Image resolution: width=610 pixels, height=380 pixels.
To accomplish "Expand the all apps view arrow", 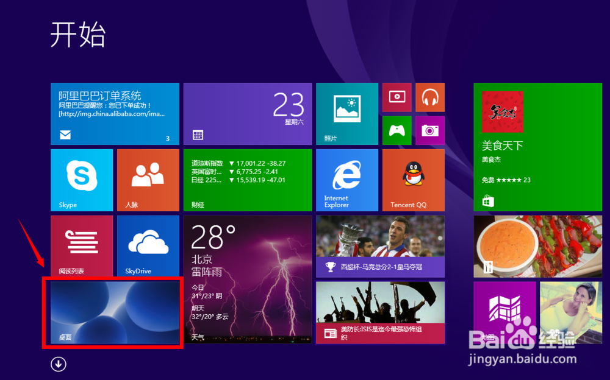I will pos(58,364).
